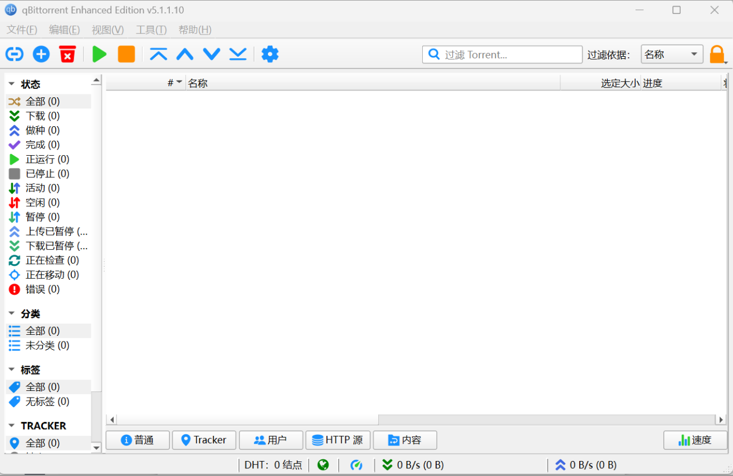
Task: Sort by the 名称 column header
Action: coord(373,83)
